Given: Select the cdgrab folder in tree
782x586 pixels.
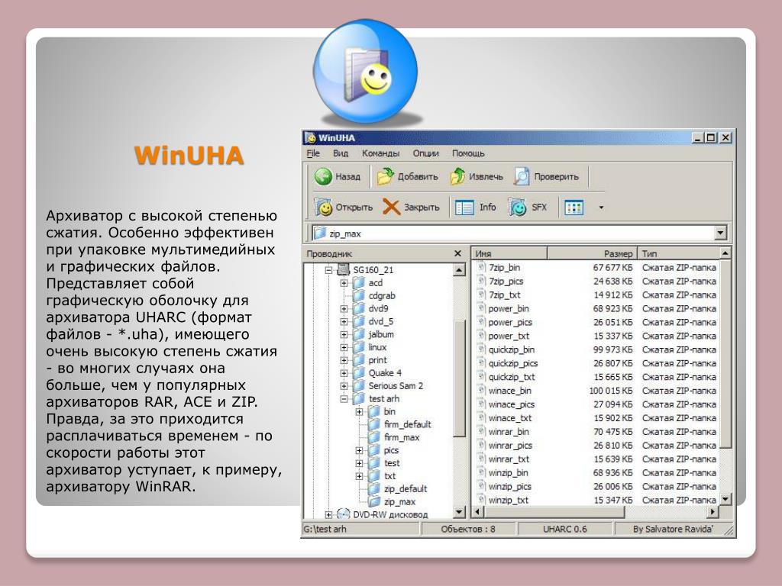Looking at the screenshot, I should 382,296.
